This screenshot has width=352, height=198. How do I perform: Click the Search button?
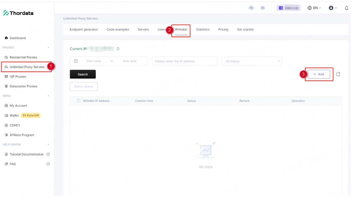(x=83, y=74)
